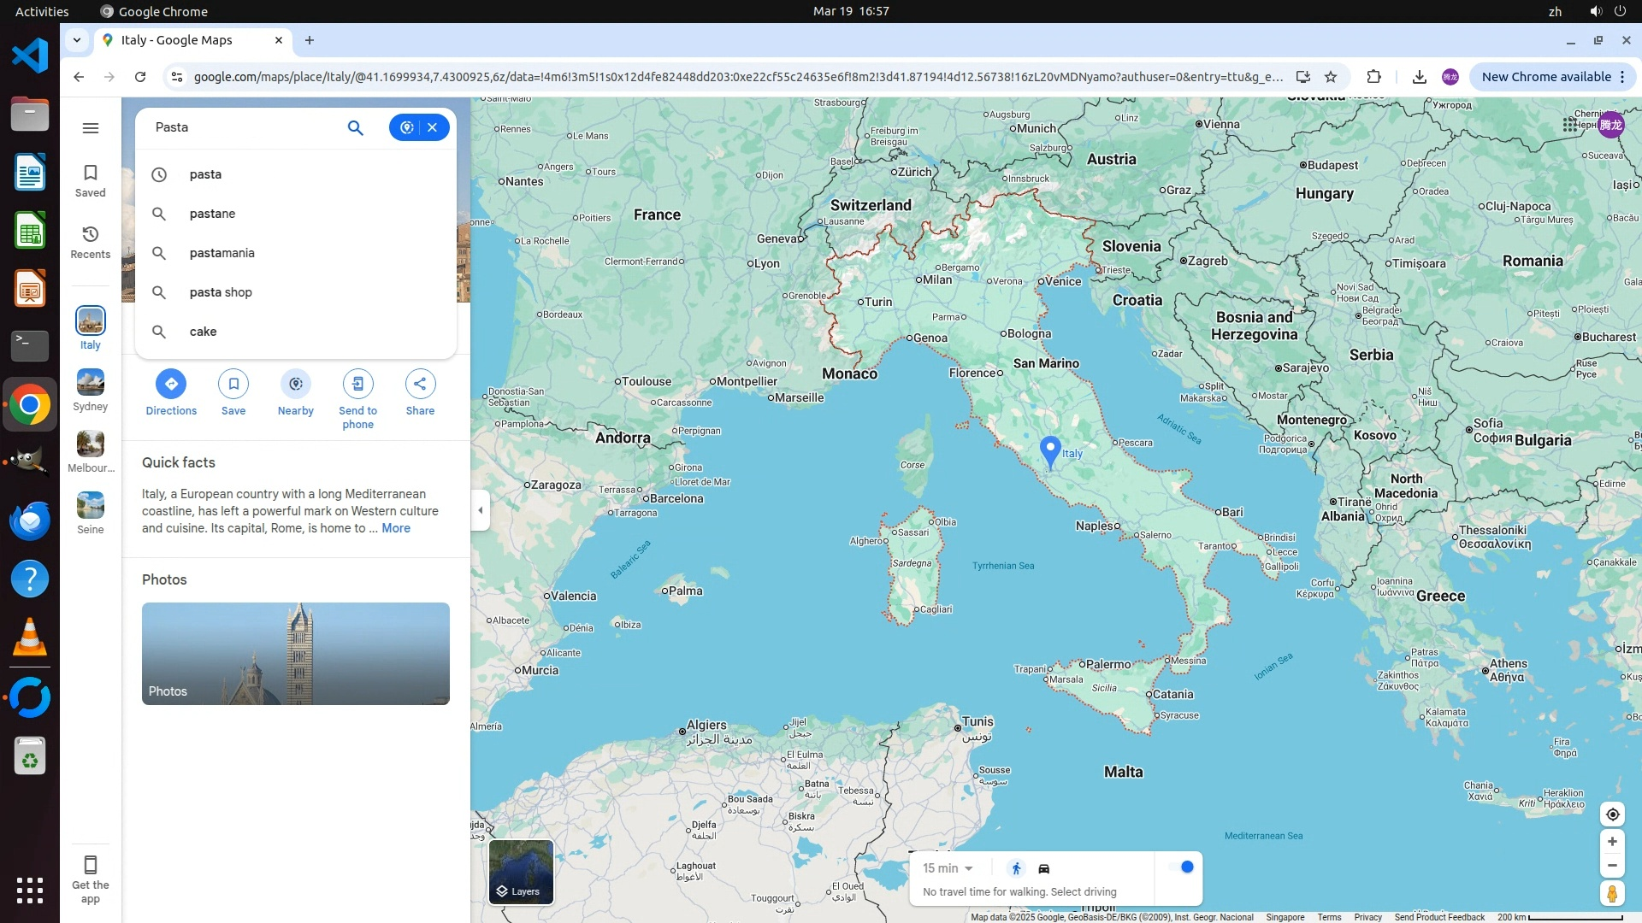
Task: Open the Layers map thumbnail
Action: coord(521,872)
